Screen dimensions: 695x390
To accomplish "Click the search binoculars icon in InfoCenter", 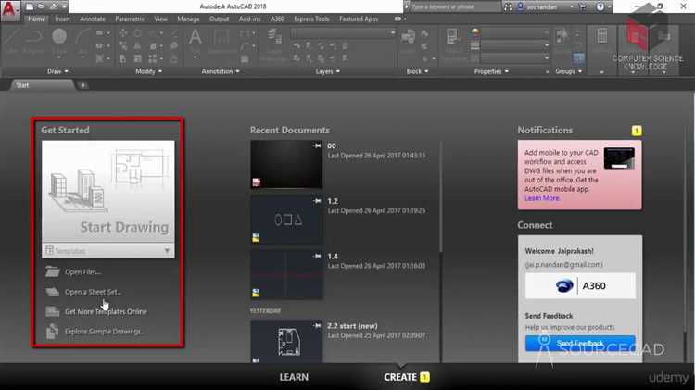I will [508, 7].
